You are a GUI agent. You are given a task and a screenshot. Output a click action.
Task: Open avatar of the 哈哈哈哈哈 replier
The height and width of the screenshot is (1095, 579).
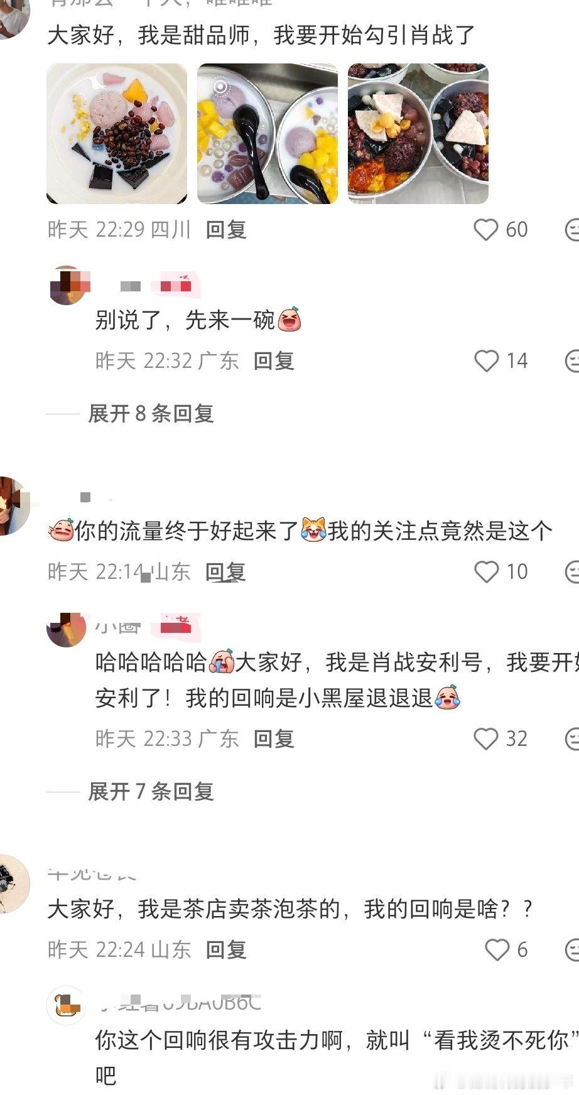(67, 628)
